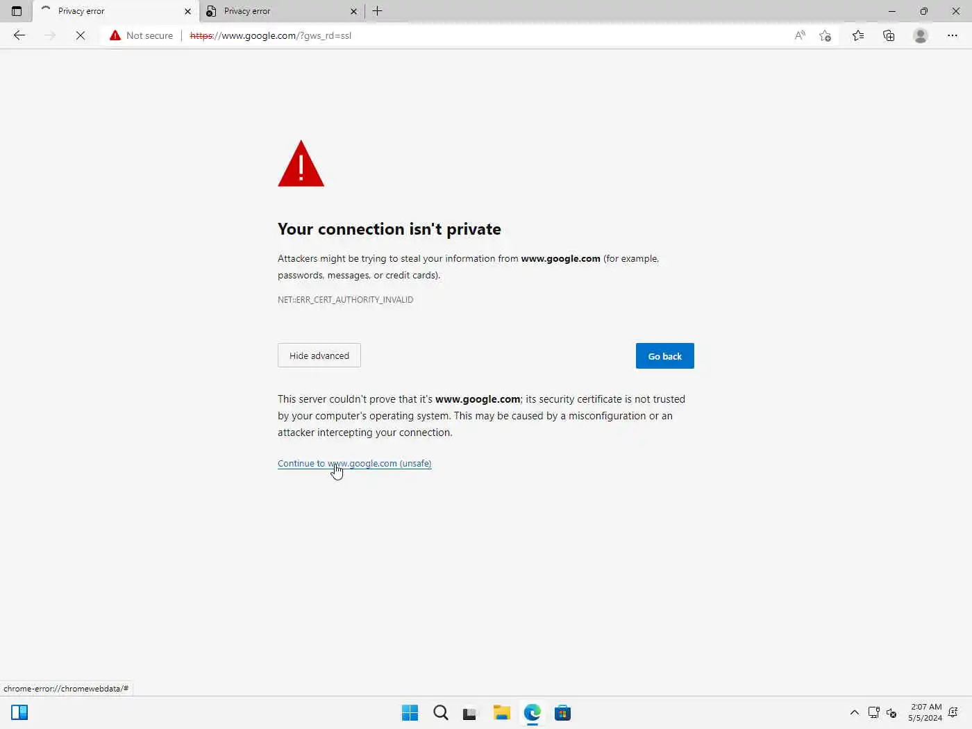972x729 pixels.
Task: Open Task View on taskbar
Action: tap(471, 713)
